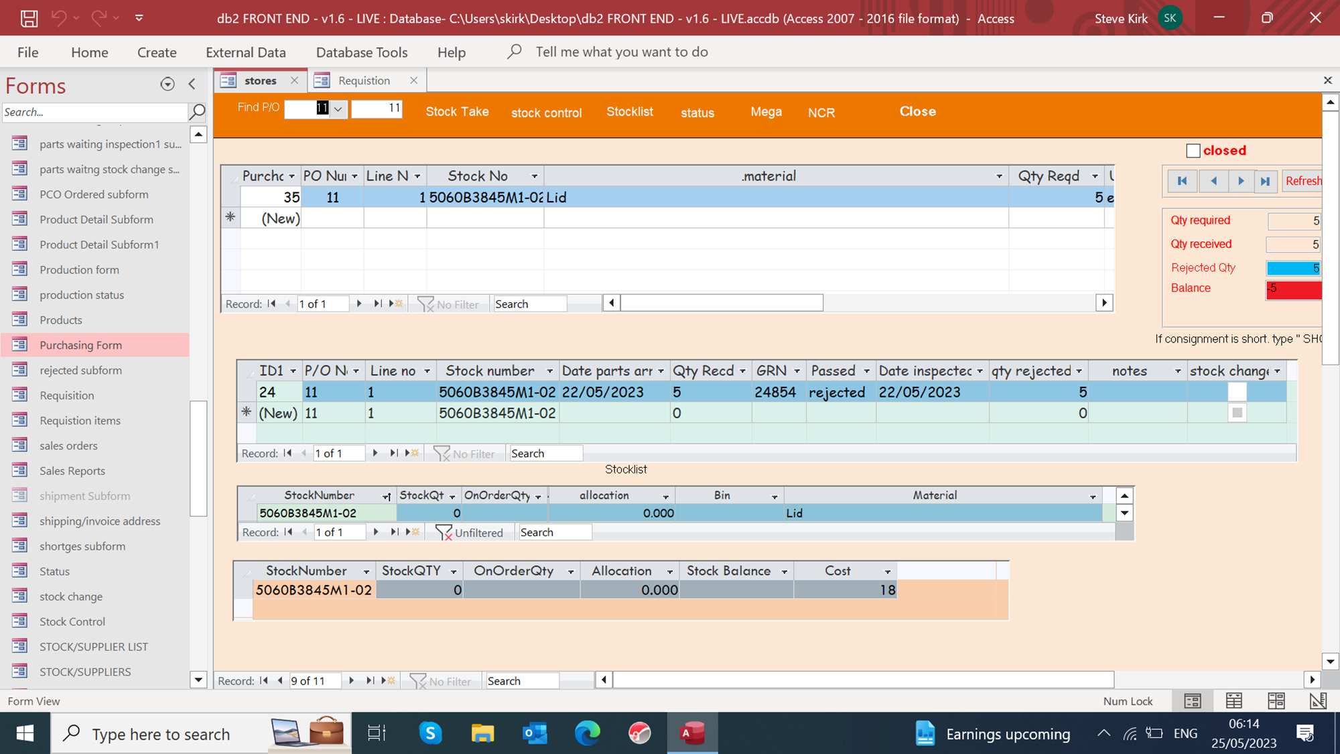Click the magnifier icon in Forms search
Viewport: 1340px width, 754px height.
197,112
